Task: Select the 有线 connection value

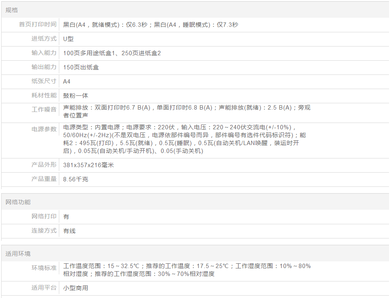Action: (x=70, y=231)
